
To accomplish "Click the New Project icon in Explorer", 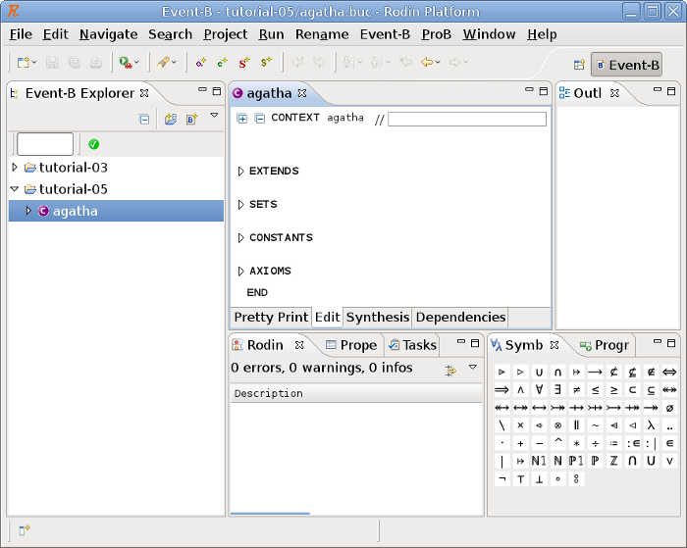I will coord(171,119).
